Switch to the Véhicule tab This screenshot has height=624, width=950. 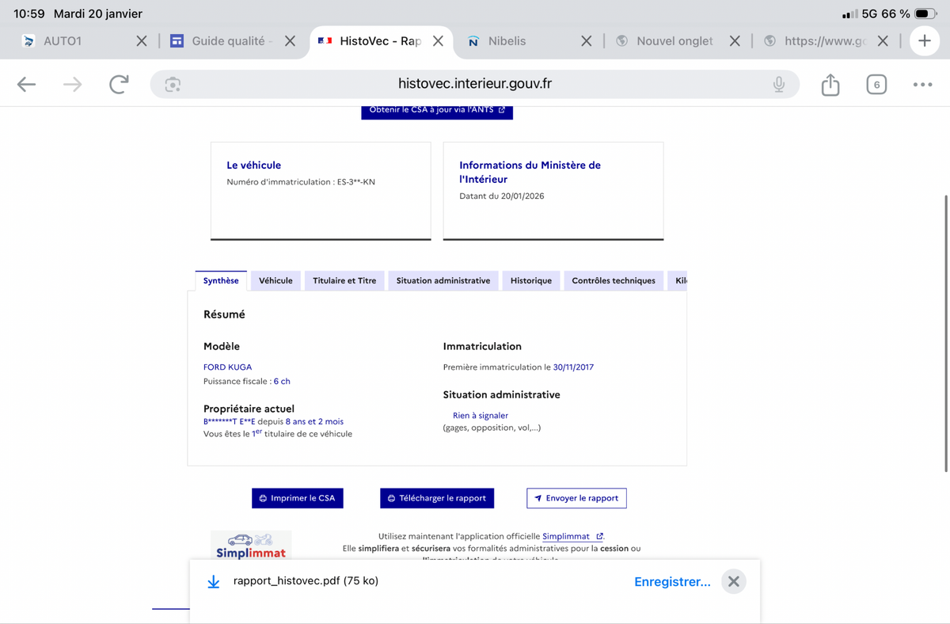[275, 280]
